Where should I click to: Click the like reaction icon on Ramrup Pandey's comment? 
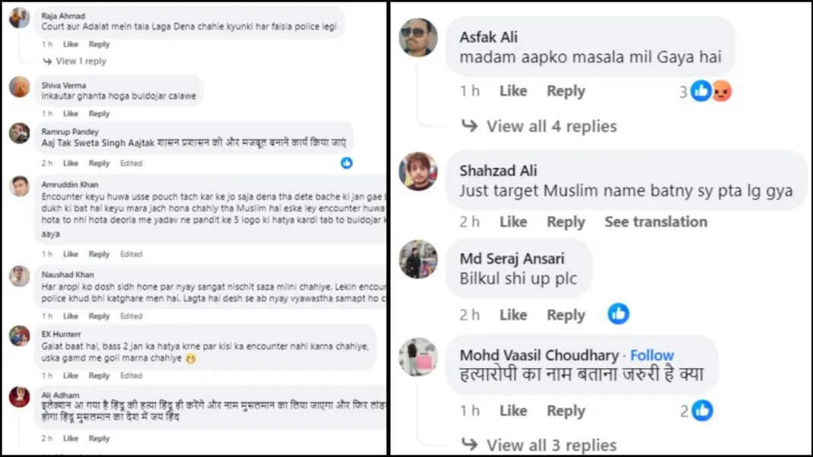pos(347,163)
